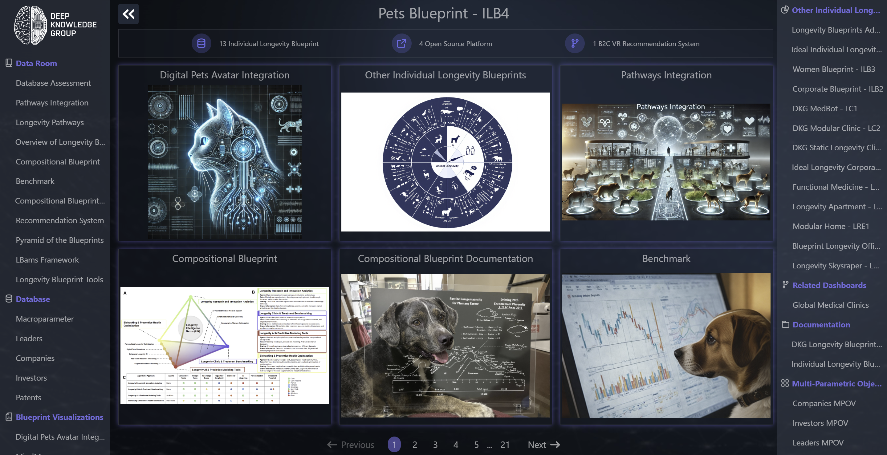Open Pathways Integration in left sidebar
The width and height of the screenshot is (887, 455).
[52, 103]
